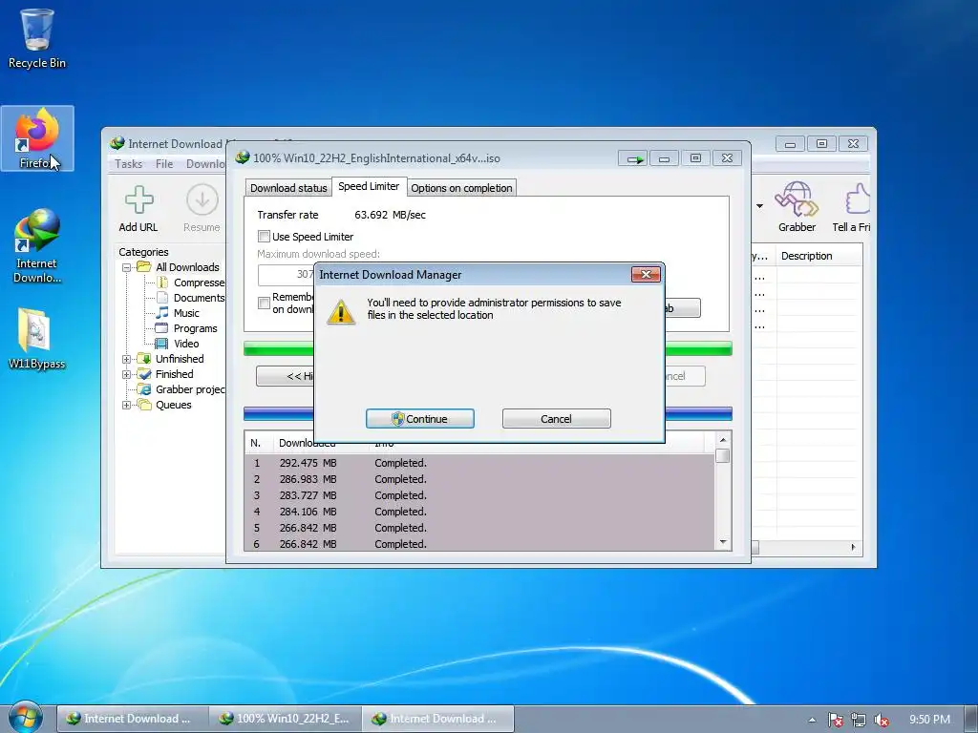Click the connections list scroll down arrow
The image size is (978, 733).
point(723,542)
